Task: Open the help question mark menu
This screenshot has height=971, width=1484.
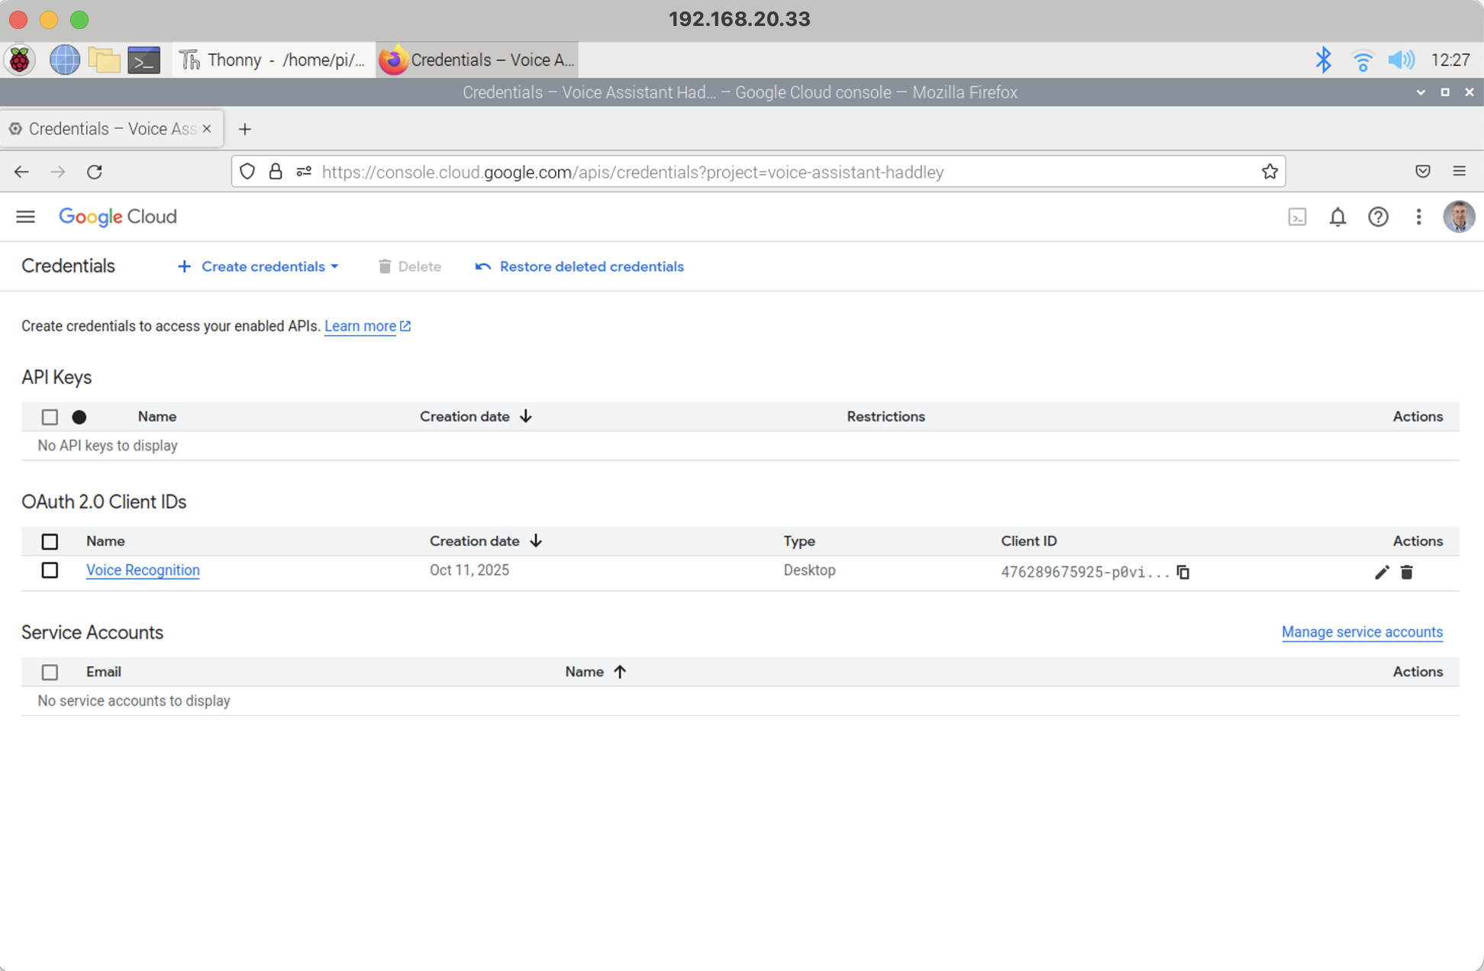Action: tap(1377, 218)
